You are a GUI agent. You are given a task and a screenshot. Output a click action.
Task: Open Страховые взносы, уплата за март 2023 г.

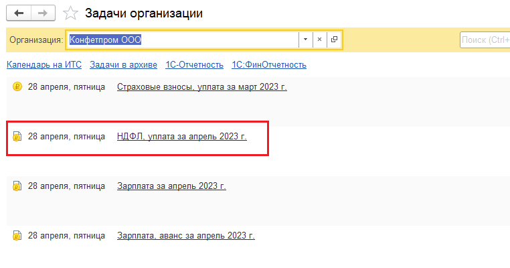pos(201,87)
